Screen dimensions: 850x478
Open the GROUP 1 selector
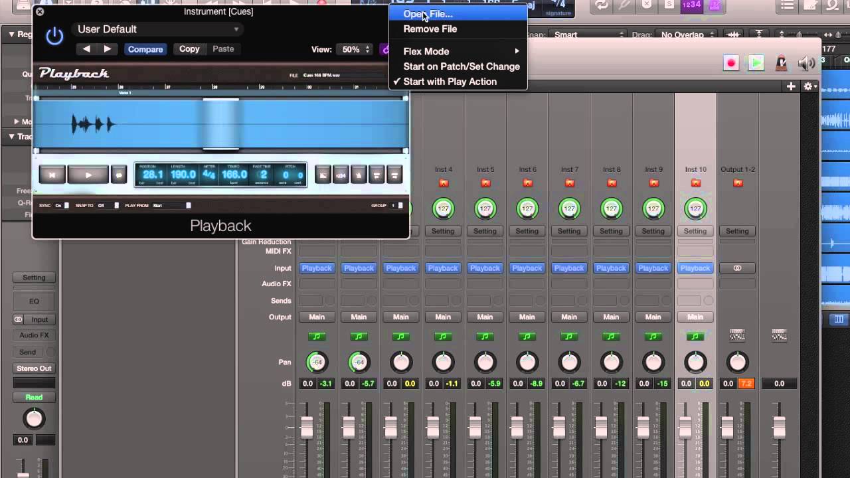point(396,205)
